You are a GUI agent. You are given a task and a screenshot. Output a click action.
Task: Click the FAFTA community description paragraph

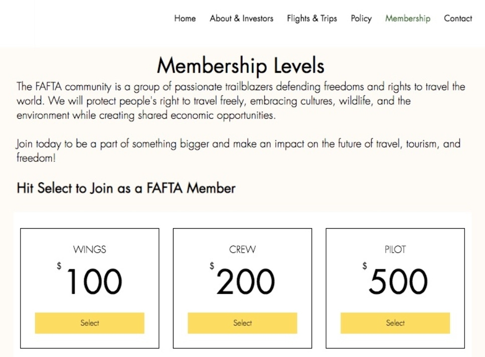pos(241,101)
